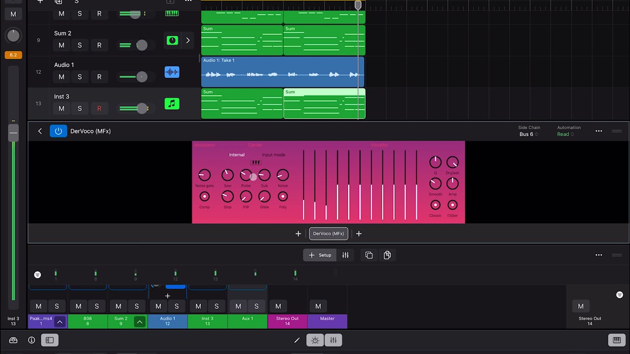The image size is (630, 354).
Task: Mute the Master channel strip
Action: point(318,306)
